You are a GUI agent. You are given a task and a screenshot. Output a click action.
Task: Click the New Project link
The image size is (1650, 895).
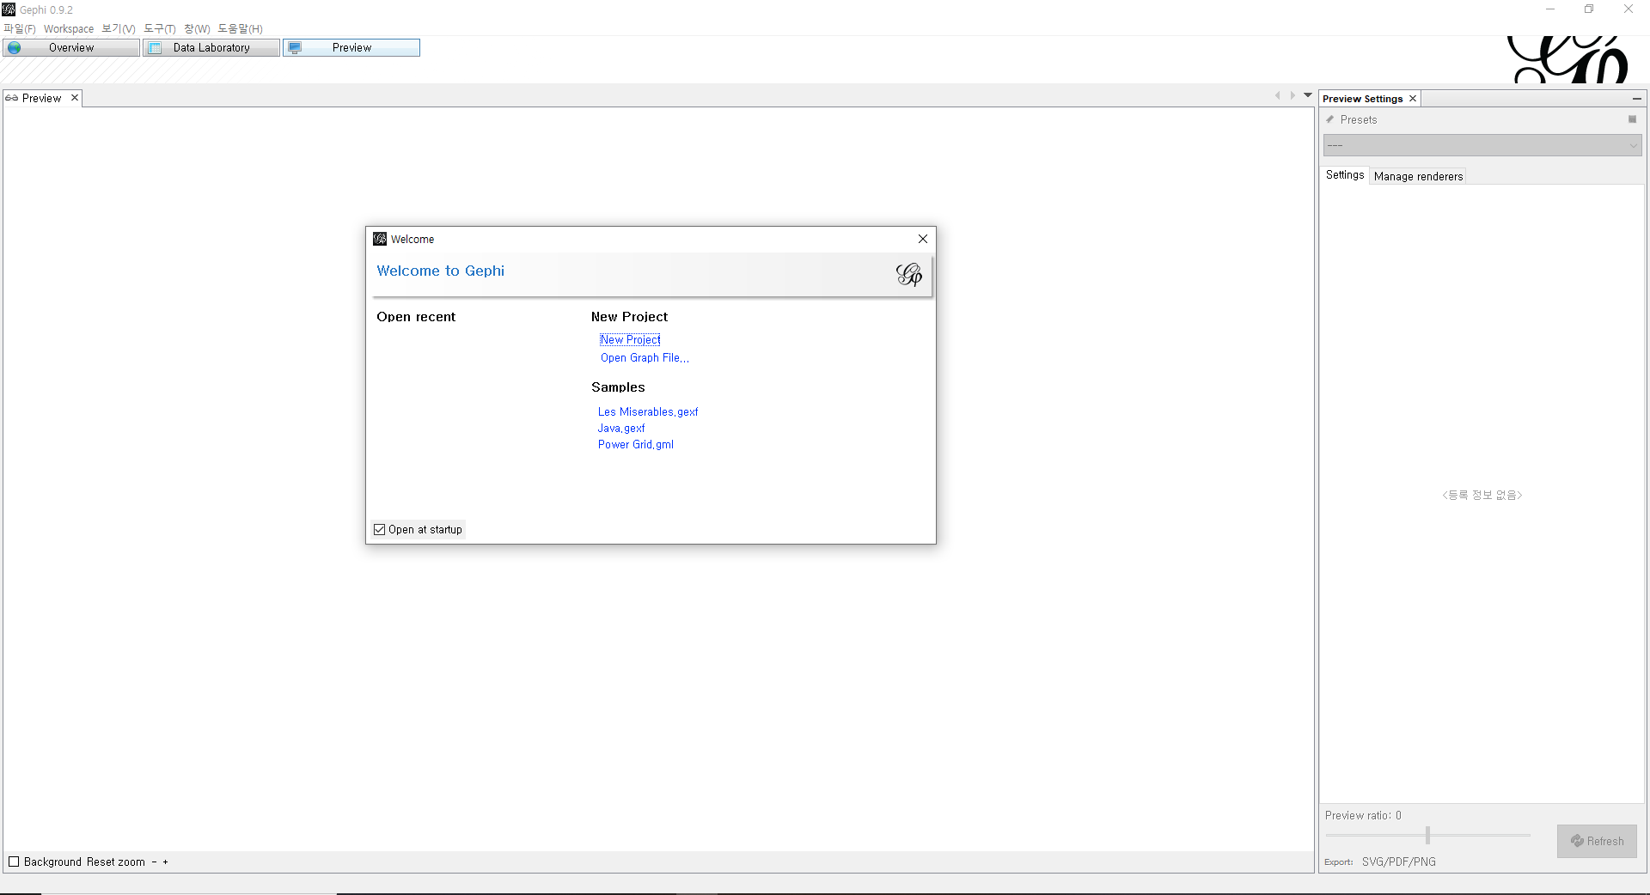click(630, 340)
